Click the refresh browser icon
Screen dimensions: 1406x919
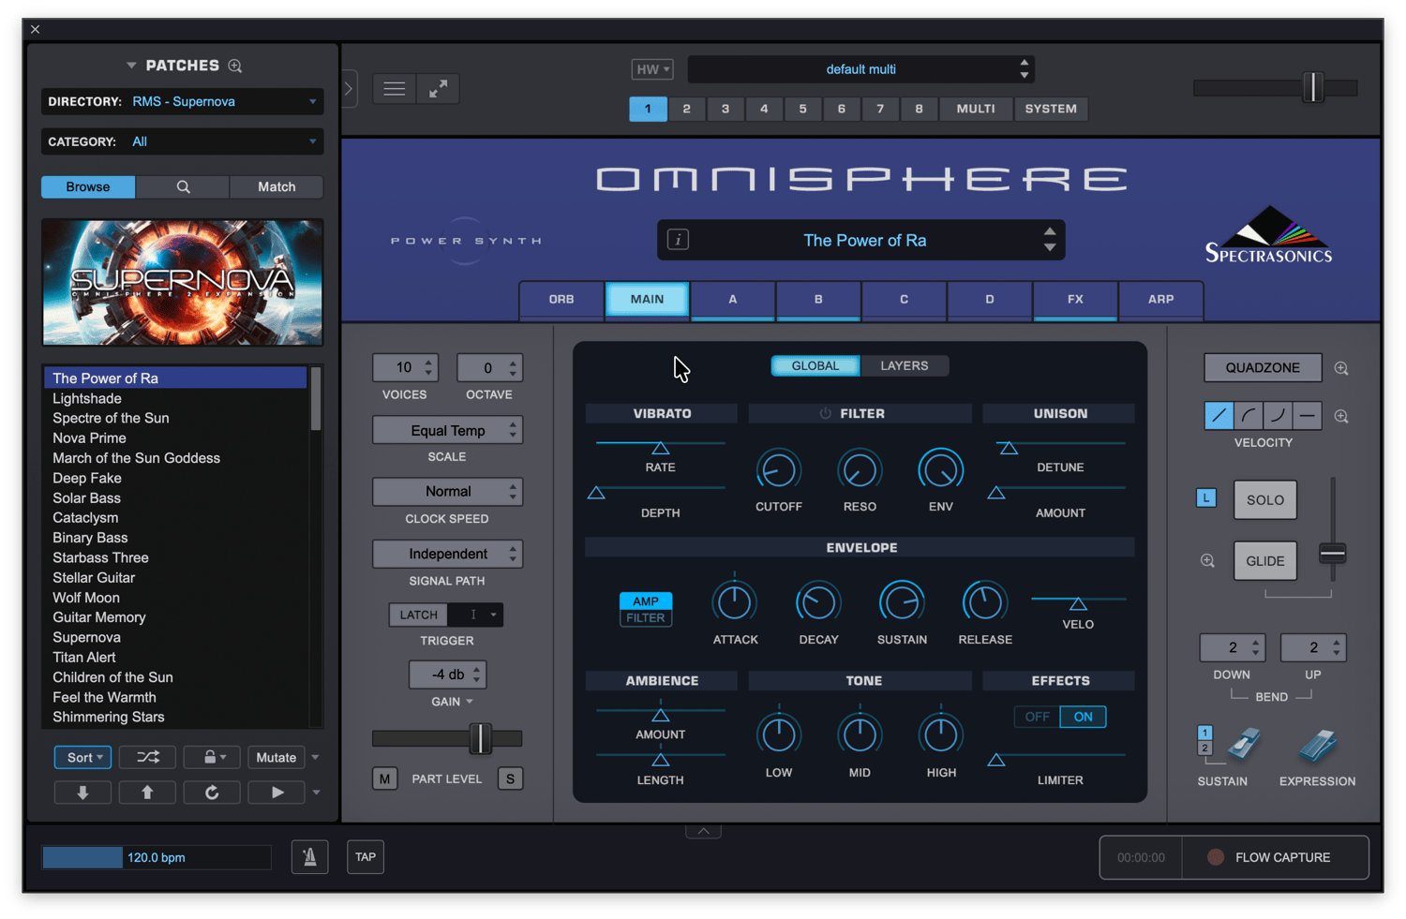(x=212, y=793)
